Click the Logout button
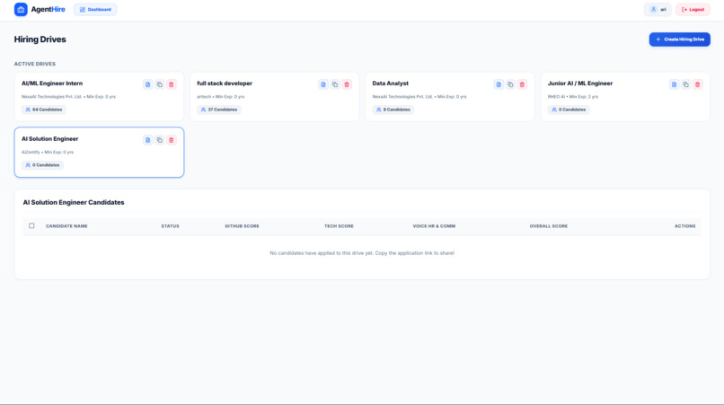Screen dimensions: 724x405 pos(693,9)
